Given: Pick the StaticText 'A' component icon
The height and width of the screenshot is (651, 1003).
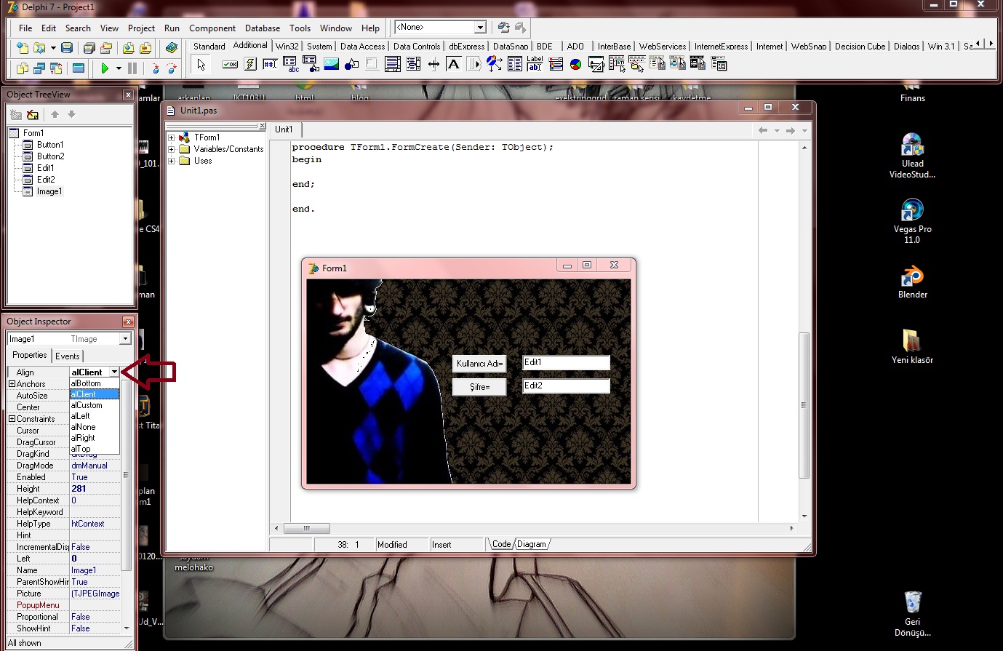Looking at the screenshot, I should (454, 65).
